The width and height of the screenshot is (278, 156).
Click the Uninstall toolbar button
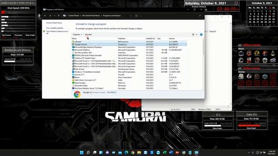coord(88,35)
